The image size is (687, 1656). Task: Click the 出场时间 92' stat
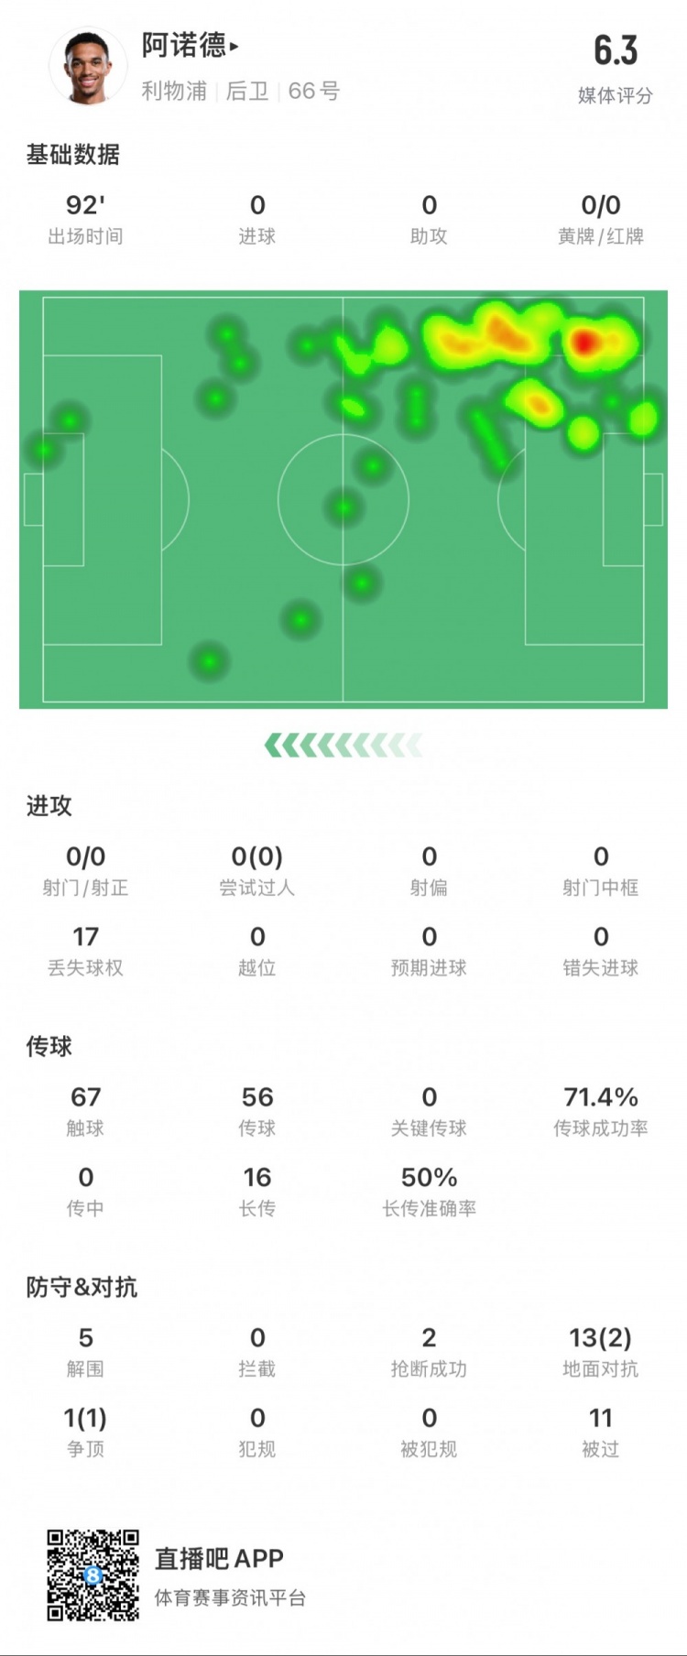pyautogui.click(x=85, y=219)
